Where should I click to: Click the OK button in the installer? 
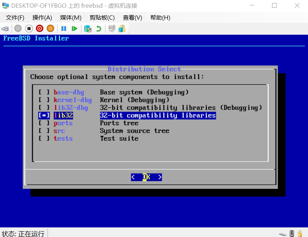146,177
